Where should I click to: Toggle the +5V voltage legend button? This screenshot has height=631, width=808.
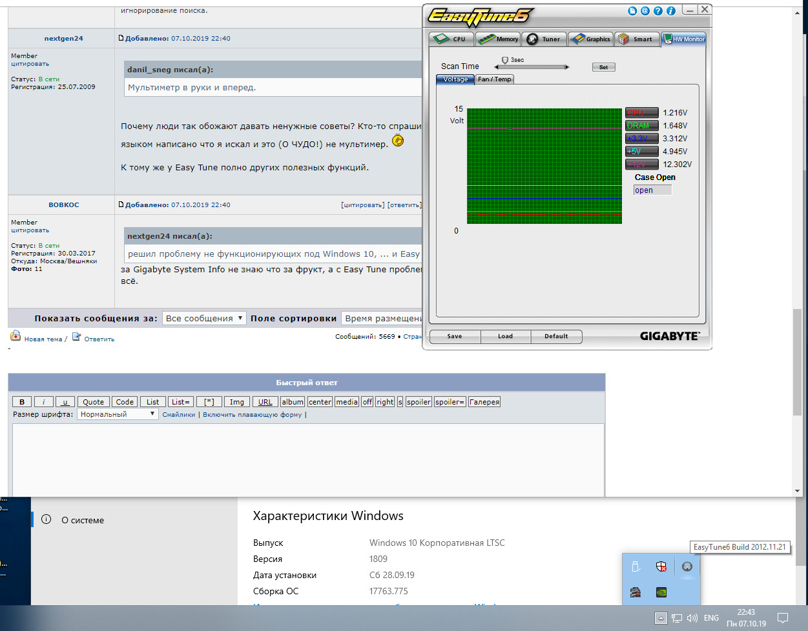pyautogui.click(x=642, y=151)
